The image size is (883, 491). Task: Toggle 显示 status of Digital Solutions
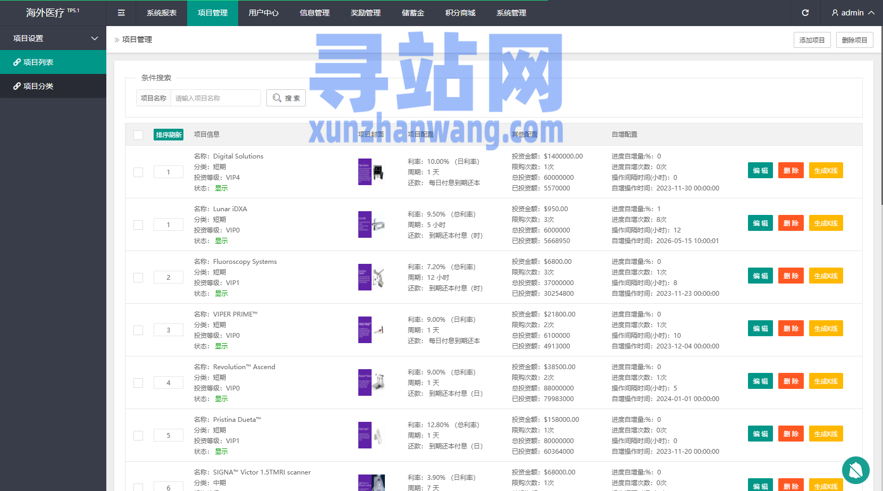coord(221,188)
